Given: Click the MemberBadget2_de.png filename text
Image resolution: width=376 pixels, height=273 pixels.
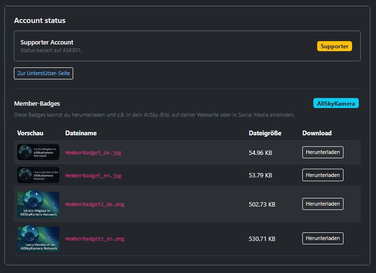Looking at the screenshot, I should pos(95,204).
